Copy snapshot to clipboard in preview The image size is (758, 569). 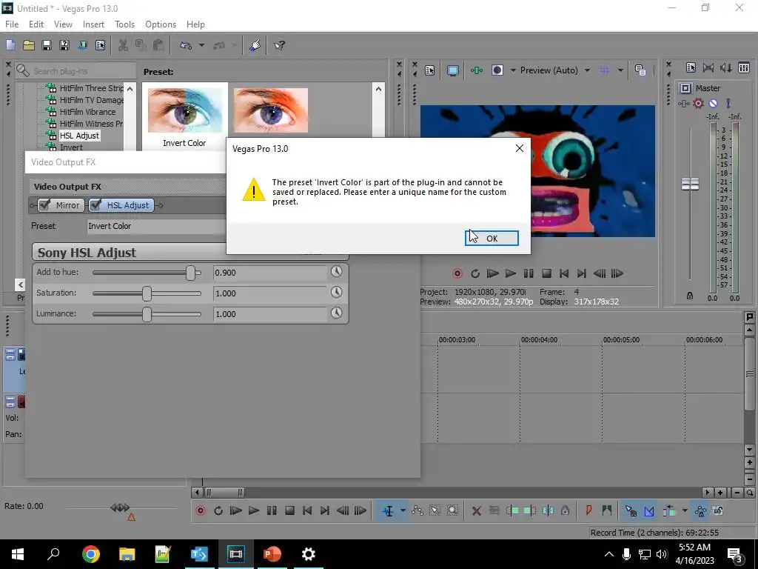pos(640,70)
